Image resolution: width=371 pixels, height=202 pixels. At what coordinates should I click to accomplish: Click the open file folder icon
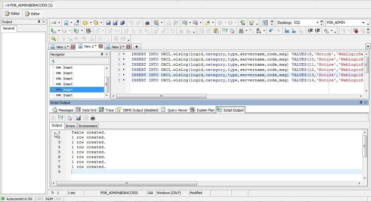(x=85, y=23)
